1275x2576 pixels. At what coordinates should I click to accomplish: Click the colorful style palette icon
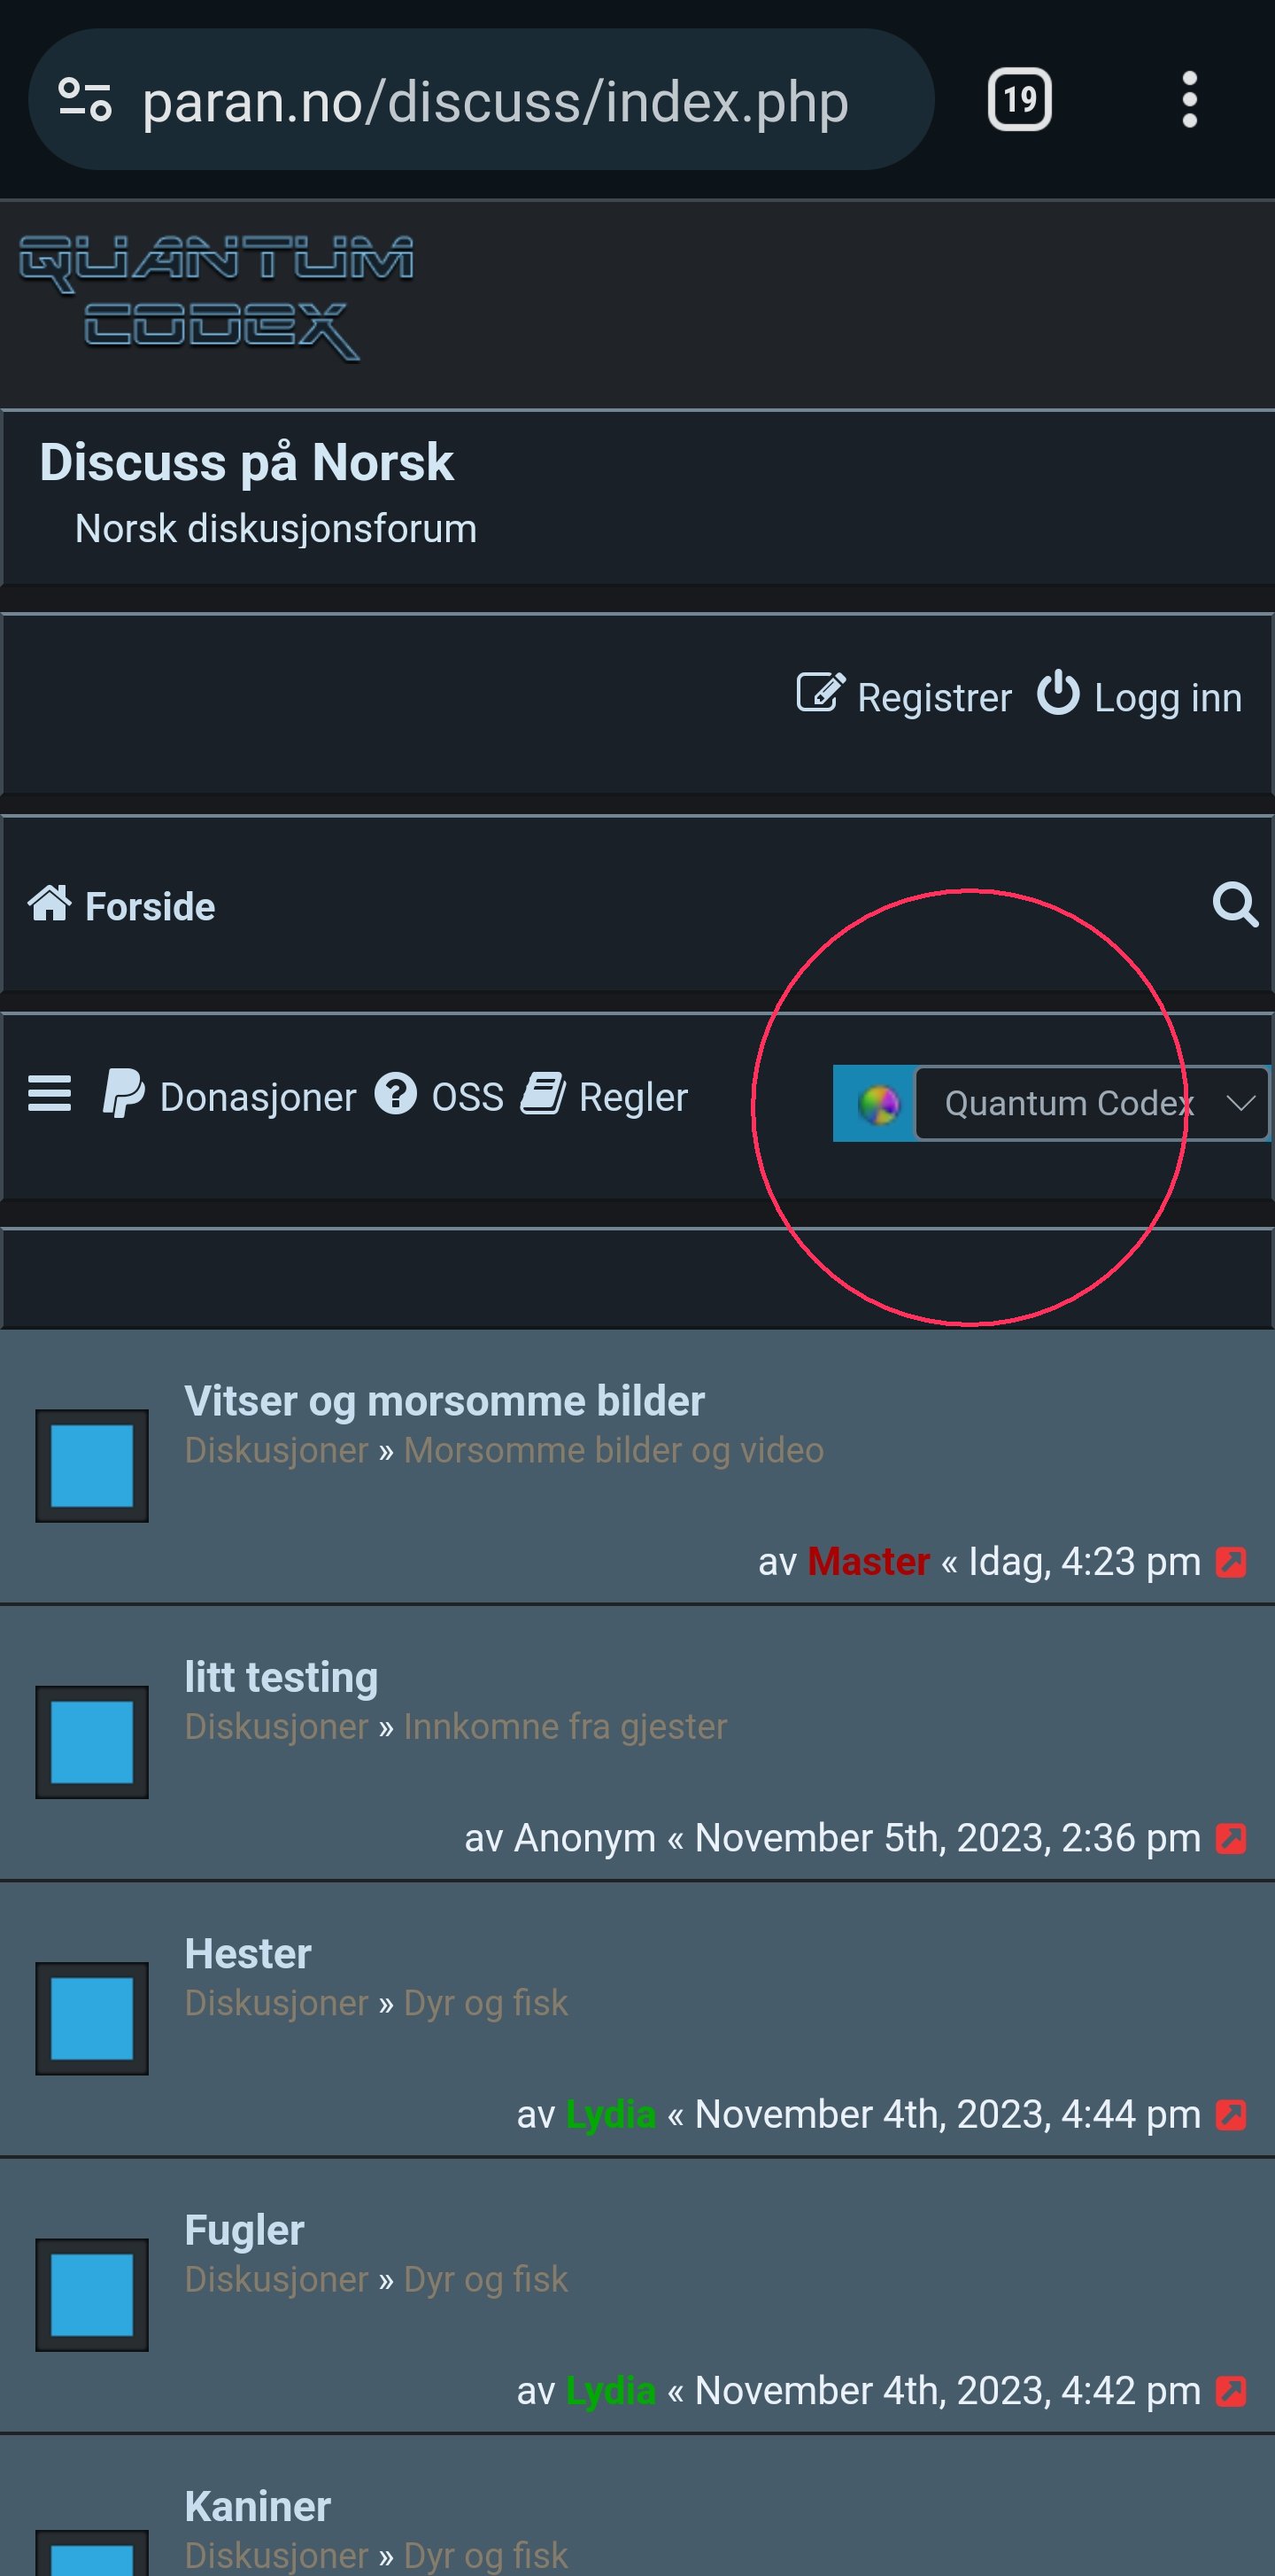(878, 1104)
